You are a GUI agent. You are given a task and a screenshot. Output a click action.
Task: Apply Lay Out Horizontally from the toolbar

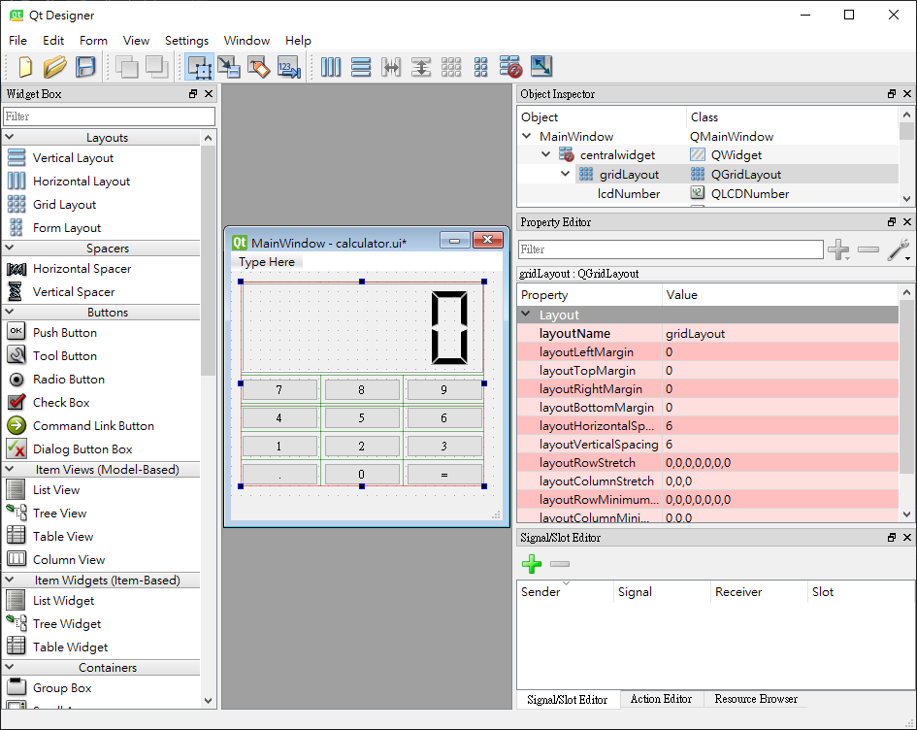click(331, 67)
